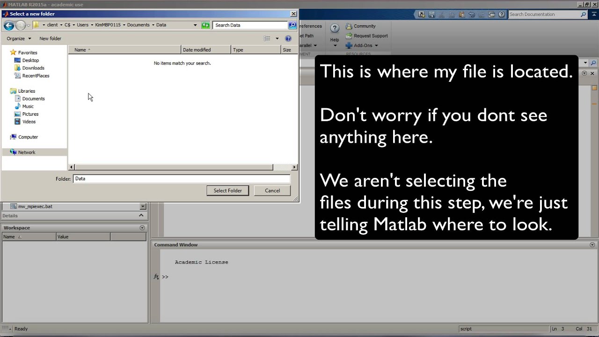Open Workspace panel actions dropdown
This screenshot has width=599, height=337.
pyautogui.click(x=142, y=228)
